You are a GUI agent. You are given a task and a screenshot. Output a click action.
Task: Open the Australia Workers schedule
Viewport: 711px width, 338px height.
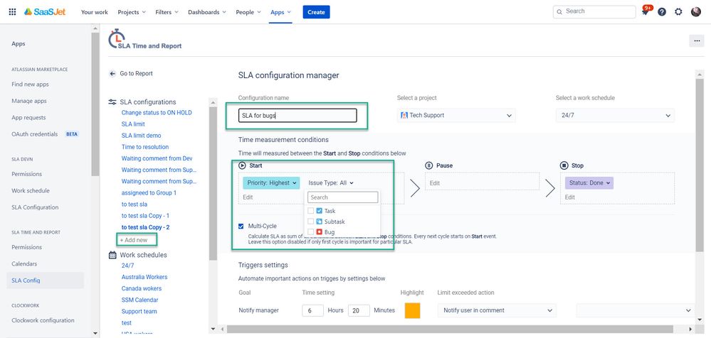click(x=144, y=277)
